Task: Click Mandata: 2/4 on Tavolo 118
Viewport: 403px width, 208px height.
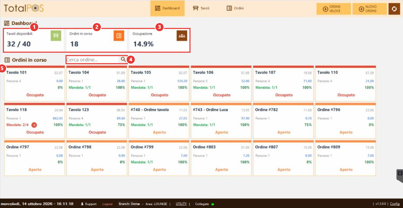Action: [x=18, y=125]
